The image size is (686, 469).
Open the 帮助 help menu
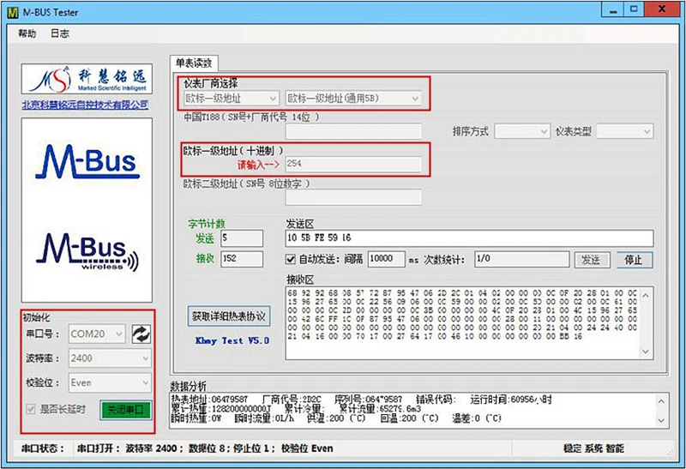(27, 33)
